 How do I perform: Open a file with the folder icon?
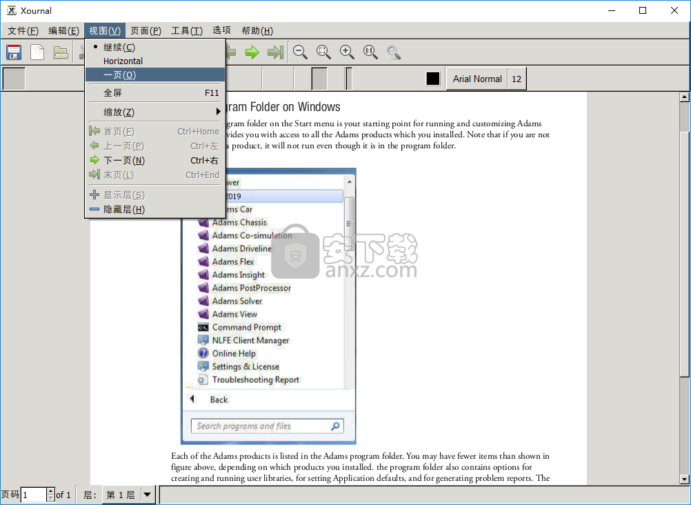(x=61, y=52)
